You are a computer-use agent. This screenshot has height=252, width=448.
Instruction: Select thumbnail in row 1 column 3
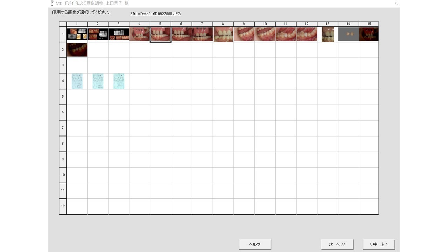119,34
